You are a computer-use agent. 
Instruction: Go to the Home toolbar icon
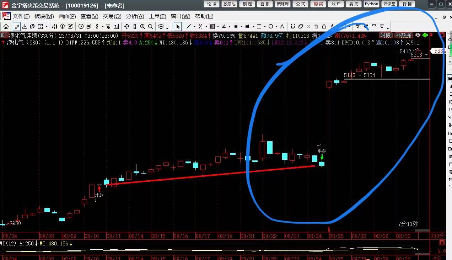pyautogui.click(x=6, y=26)
